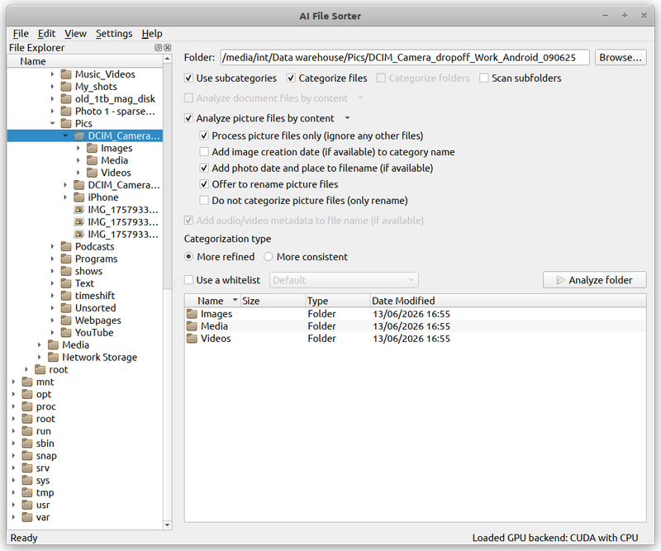Click the Webpages folder icon
The height and width of the screenshot is (551, 661).
pos(66,320)
